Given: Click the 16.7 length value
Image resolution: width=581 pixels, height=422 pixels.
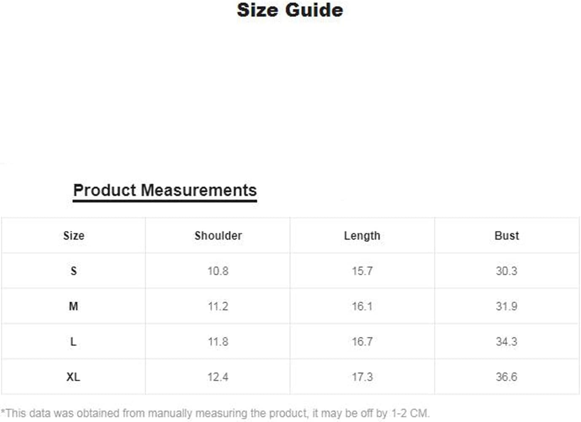Looking at the screenshot, I should click(362, 342).
